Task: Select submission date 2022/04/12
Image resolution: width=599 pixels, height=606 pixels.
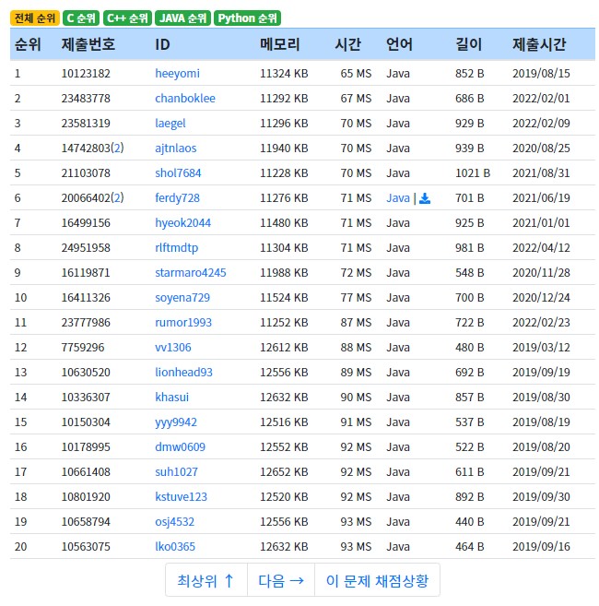Action: coord(541,248)
